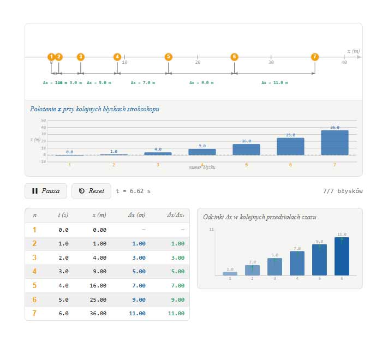This screenshot has width=388, height=342.
Task: Click the Δx bar labeled 11.0
Action: 342,256
